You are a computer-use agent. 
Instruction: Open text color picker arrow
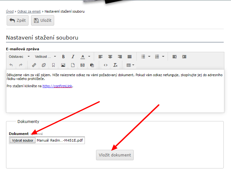click(89, 57)
